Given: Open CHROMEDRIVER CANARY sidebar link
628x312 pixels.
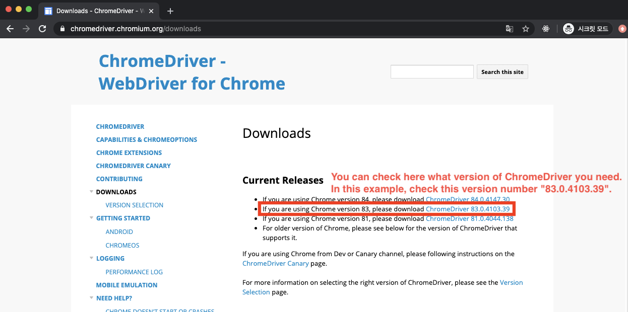Looking at the screenshot, I should [134, 166].
